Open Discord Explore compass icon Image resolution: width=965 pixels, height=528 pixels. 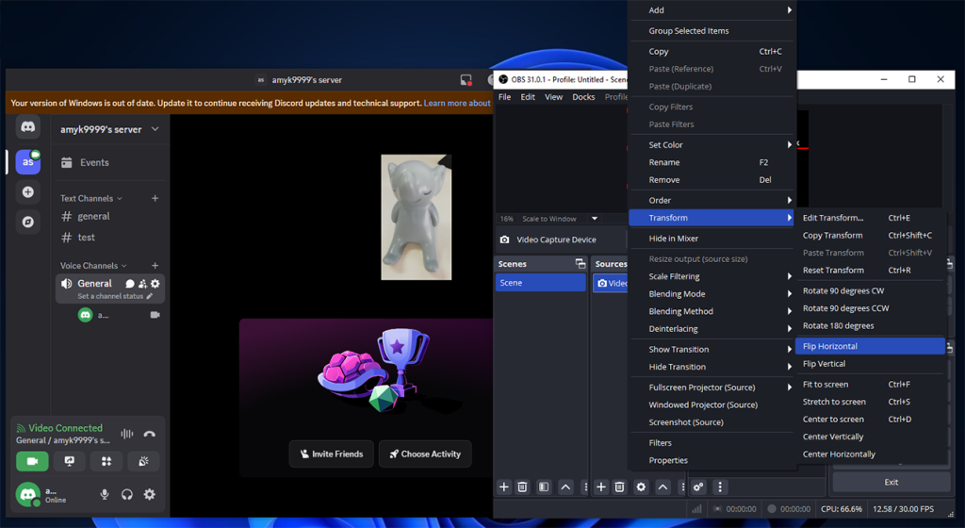[27, 222]
